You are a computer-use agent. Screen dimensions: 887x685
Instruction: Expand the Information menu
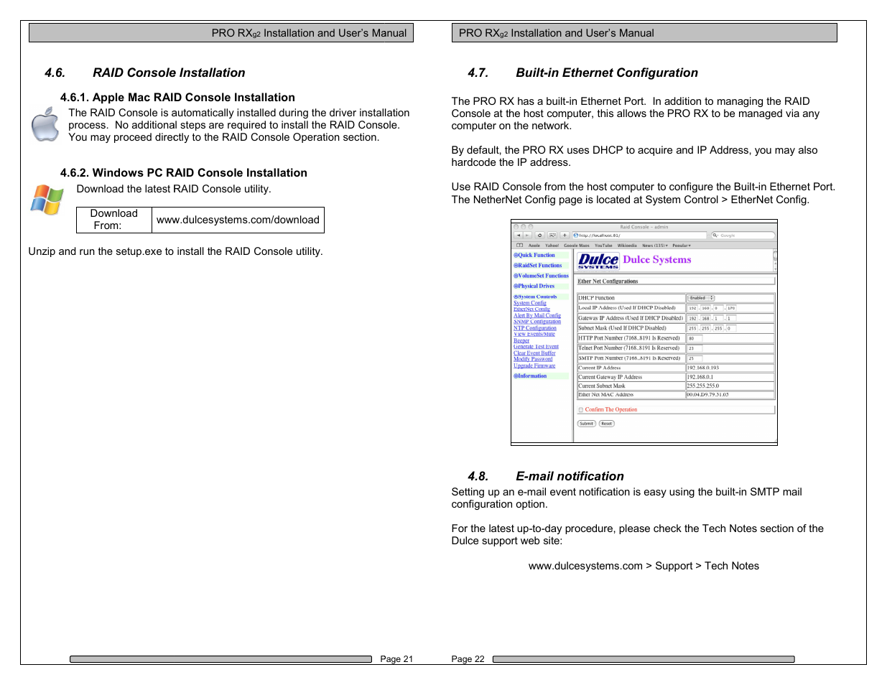(530, 376)
